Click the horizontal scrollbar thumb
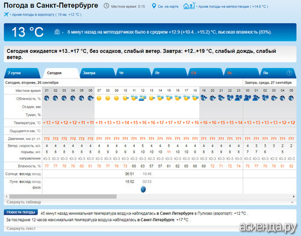 [x=63, y=196]
